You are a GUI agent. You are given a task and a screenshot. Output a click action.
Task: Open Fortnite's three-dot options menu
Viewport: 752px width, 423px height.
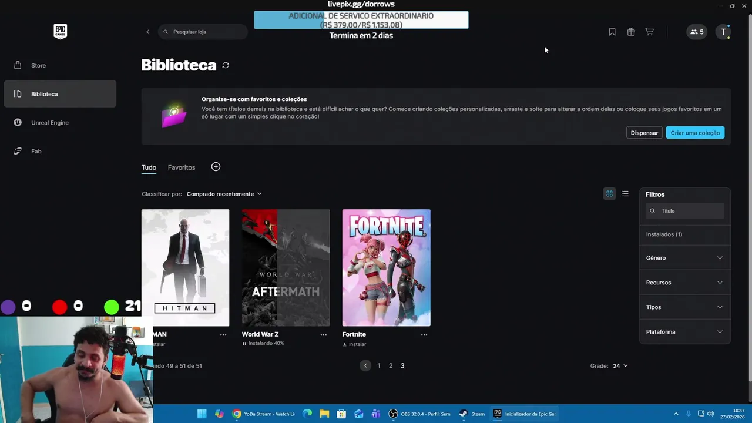[424, 335]
